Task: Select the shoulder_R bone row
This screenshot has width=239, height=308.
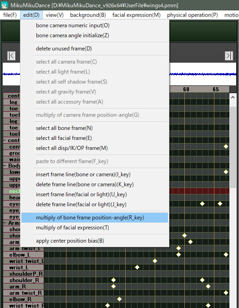Action: [23, 280]
